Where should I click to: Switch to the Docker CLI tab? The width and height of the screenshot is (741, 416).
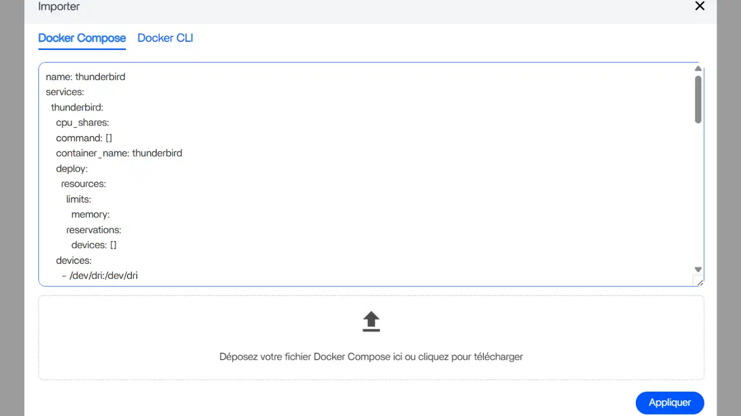click(165, 38)
